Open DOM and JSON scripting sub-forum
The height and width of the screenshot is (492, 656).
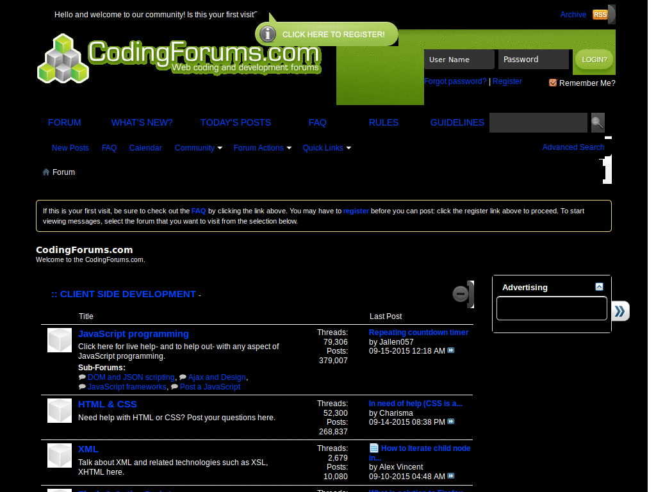(131, 377)
